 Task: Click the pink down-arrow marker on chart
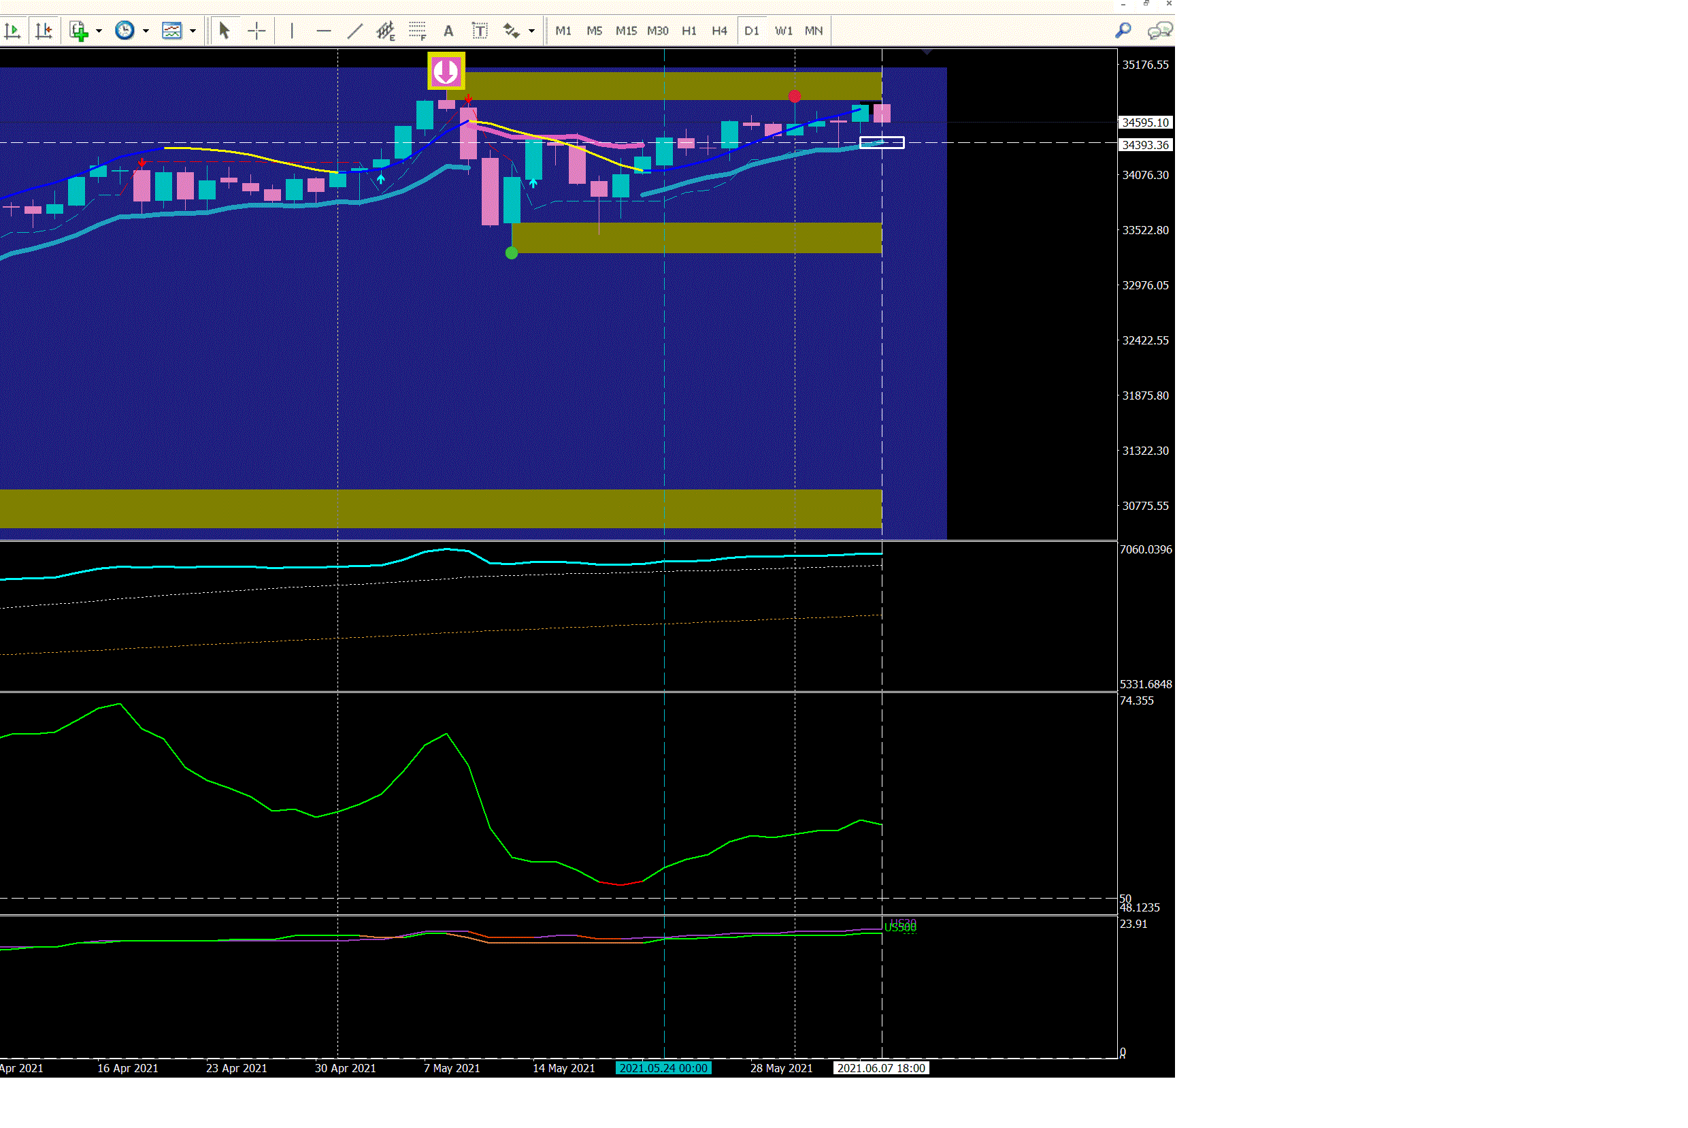point(446,71)
